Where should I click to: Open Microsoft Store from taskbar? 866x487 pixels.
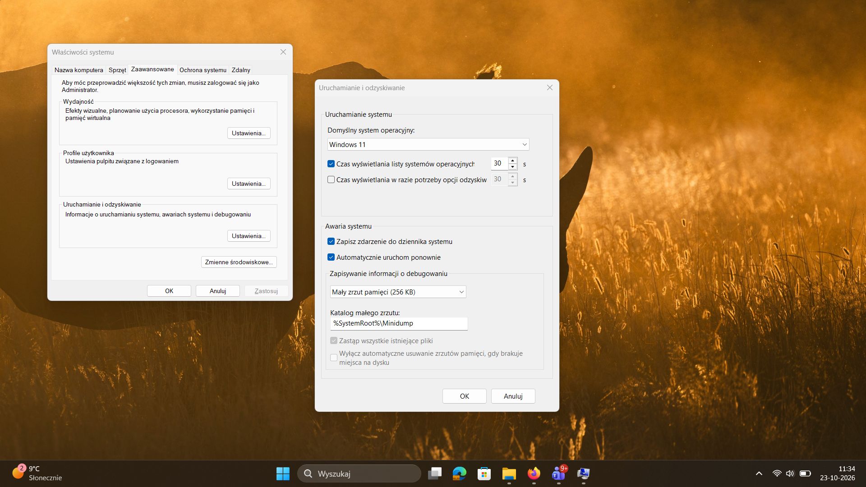tap(484, 473)
